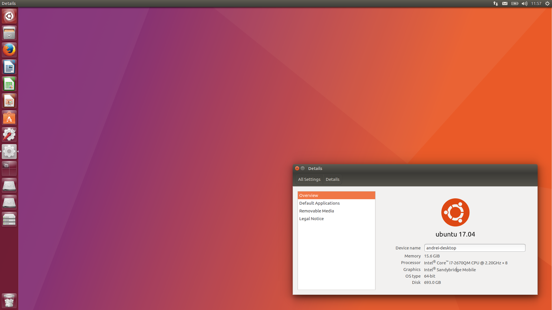Open the second mounted drive icon
Viewport: 552px width, 310px height.
coord(9,202)
